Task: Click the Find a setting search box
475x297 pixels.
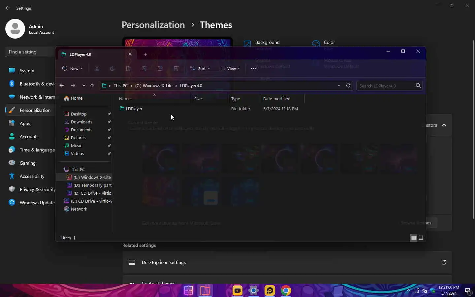Action: coord(30,52)
